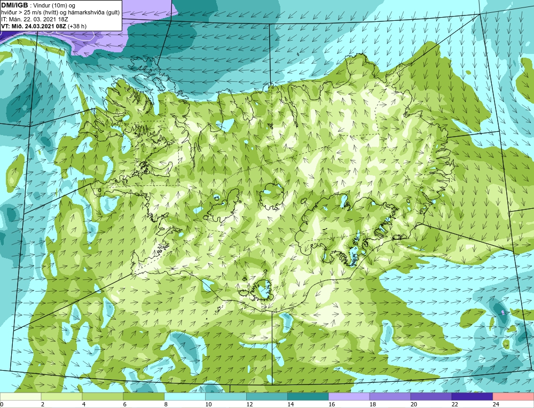The width and height of the screenshot is (534, 408).
Task: Click the legend scale label '8'
Action: point(166,404)
